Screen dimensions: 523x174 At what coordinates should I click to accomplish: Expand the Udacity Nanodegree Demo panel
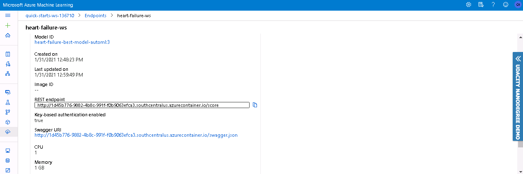518,96
